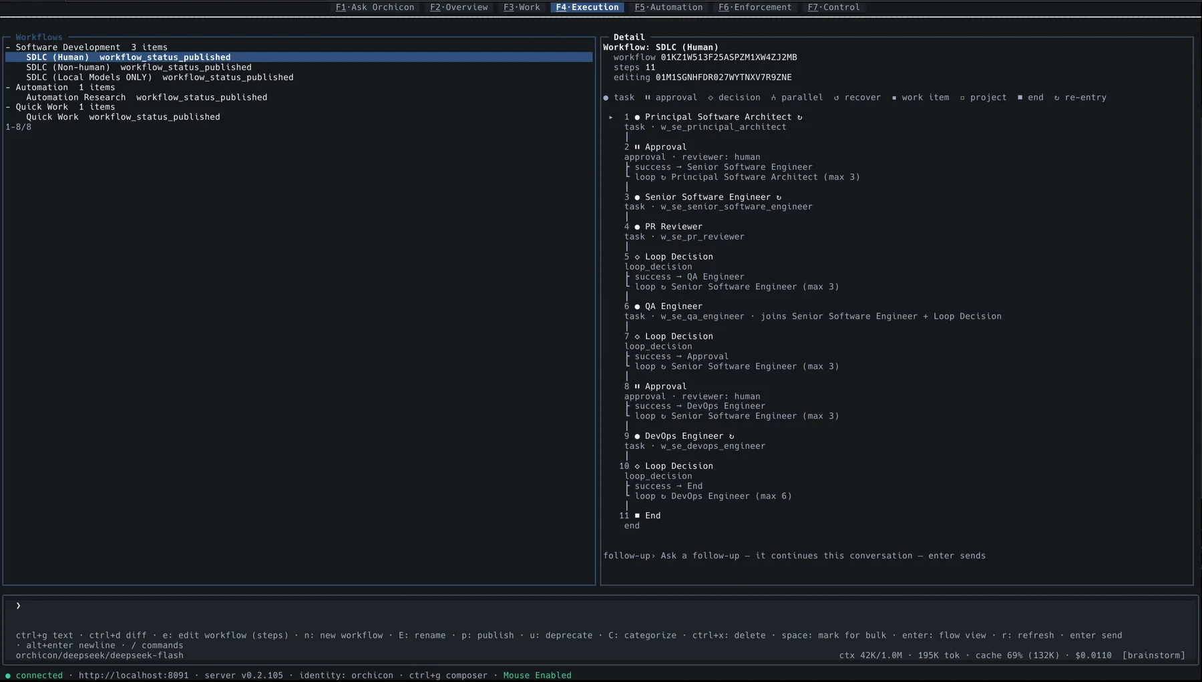Viewport: 1202px width, 682px height.
Task: Select the SDLC (Human) workflow row
Action: (298, 57)
